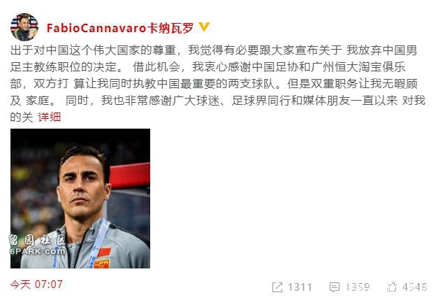This screenshot has width=438, height=302.
Task: Click the FabioCannavaro卡纳瓦罗 username link
Action: (x=120, y=28)
